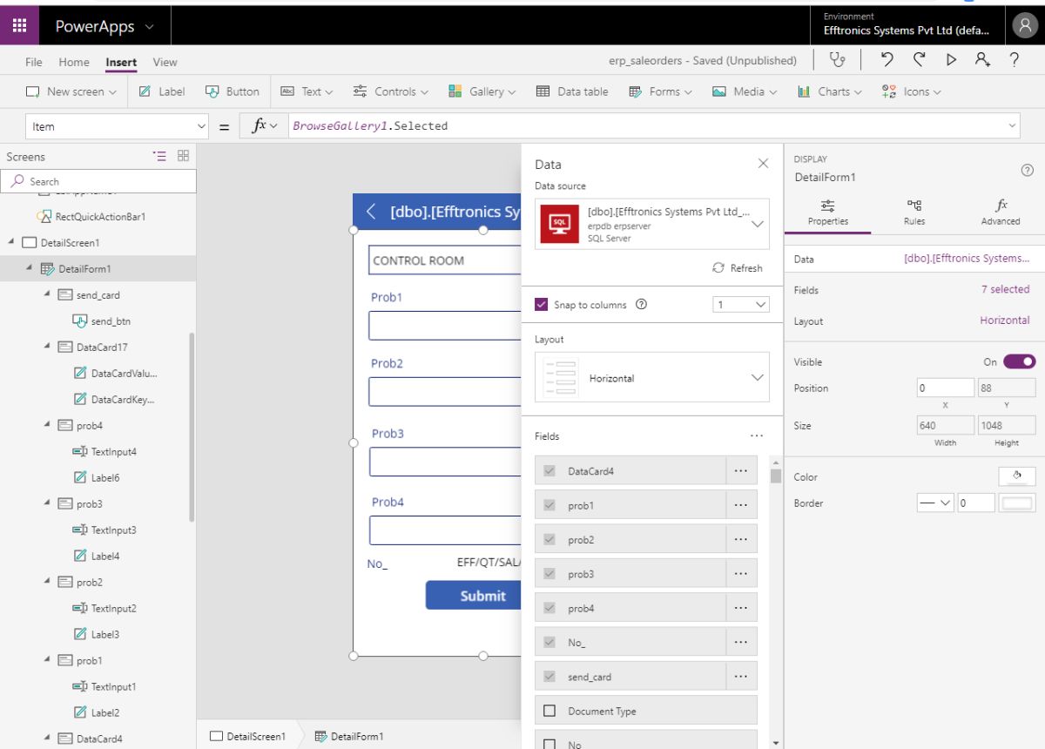Uncheck the prob1 field checkbox

click(x=549, y=505)
